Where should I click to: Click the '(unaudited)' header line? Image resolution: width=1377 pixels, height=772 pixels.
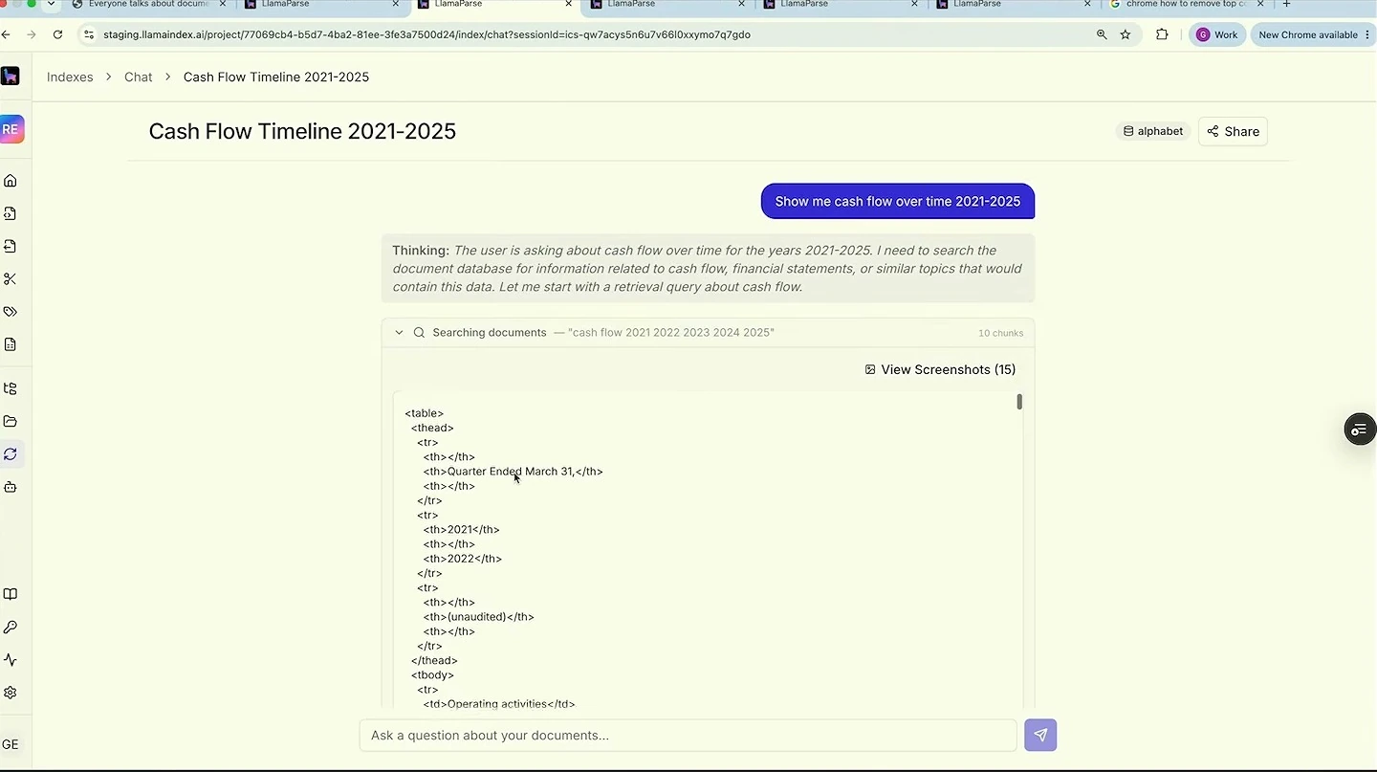tap(479, 617)
